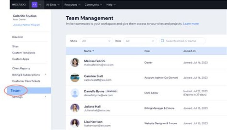Click the search magnifier icon
Image resolution: width=227 pixels, height=130 pixels.
pos(162,41)
